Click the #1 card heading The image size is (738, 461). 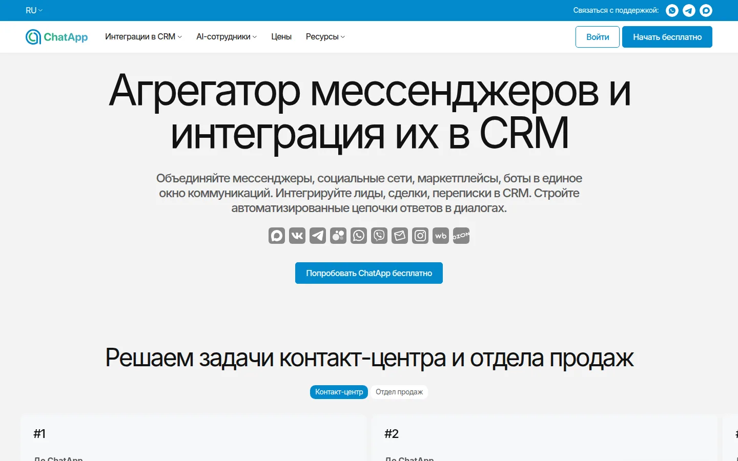39,434
